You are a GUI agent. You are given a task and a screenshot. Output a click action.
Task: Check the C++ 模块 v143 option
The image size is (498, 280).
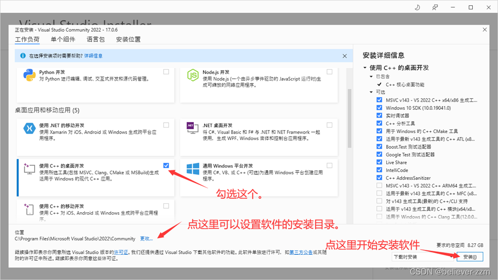(379, 209)
